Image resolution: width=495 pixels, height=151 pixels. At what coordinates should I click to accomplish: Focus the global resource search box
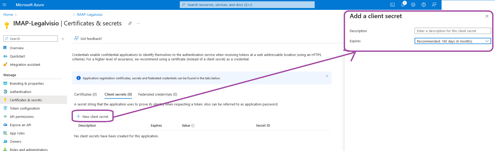click(x=247, y=5)
